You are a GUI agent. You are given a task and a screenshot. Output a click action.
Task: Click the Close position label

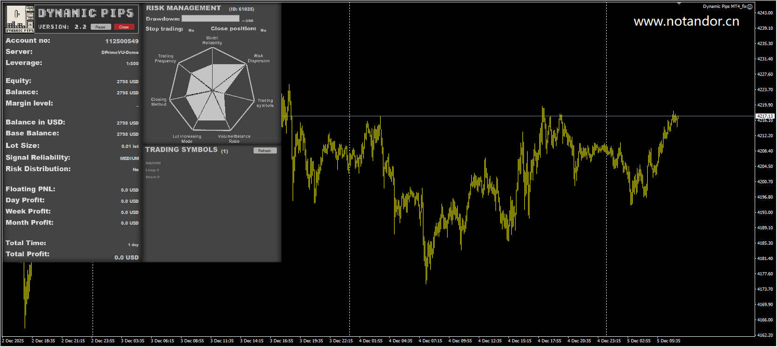pos(234,29)
